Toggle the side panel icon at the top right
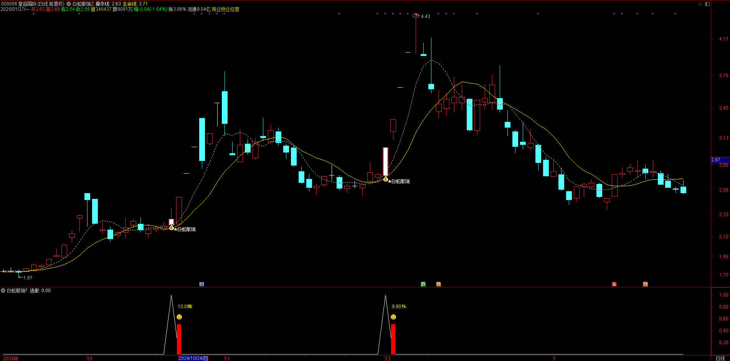The height and width of the screenshot is (361, 730). point(707,4)
